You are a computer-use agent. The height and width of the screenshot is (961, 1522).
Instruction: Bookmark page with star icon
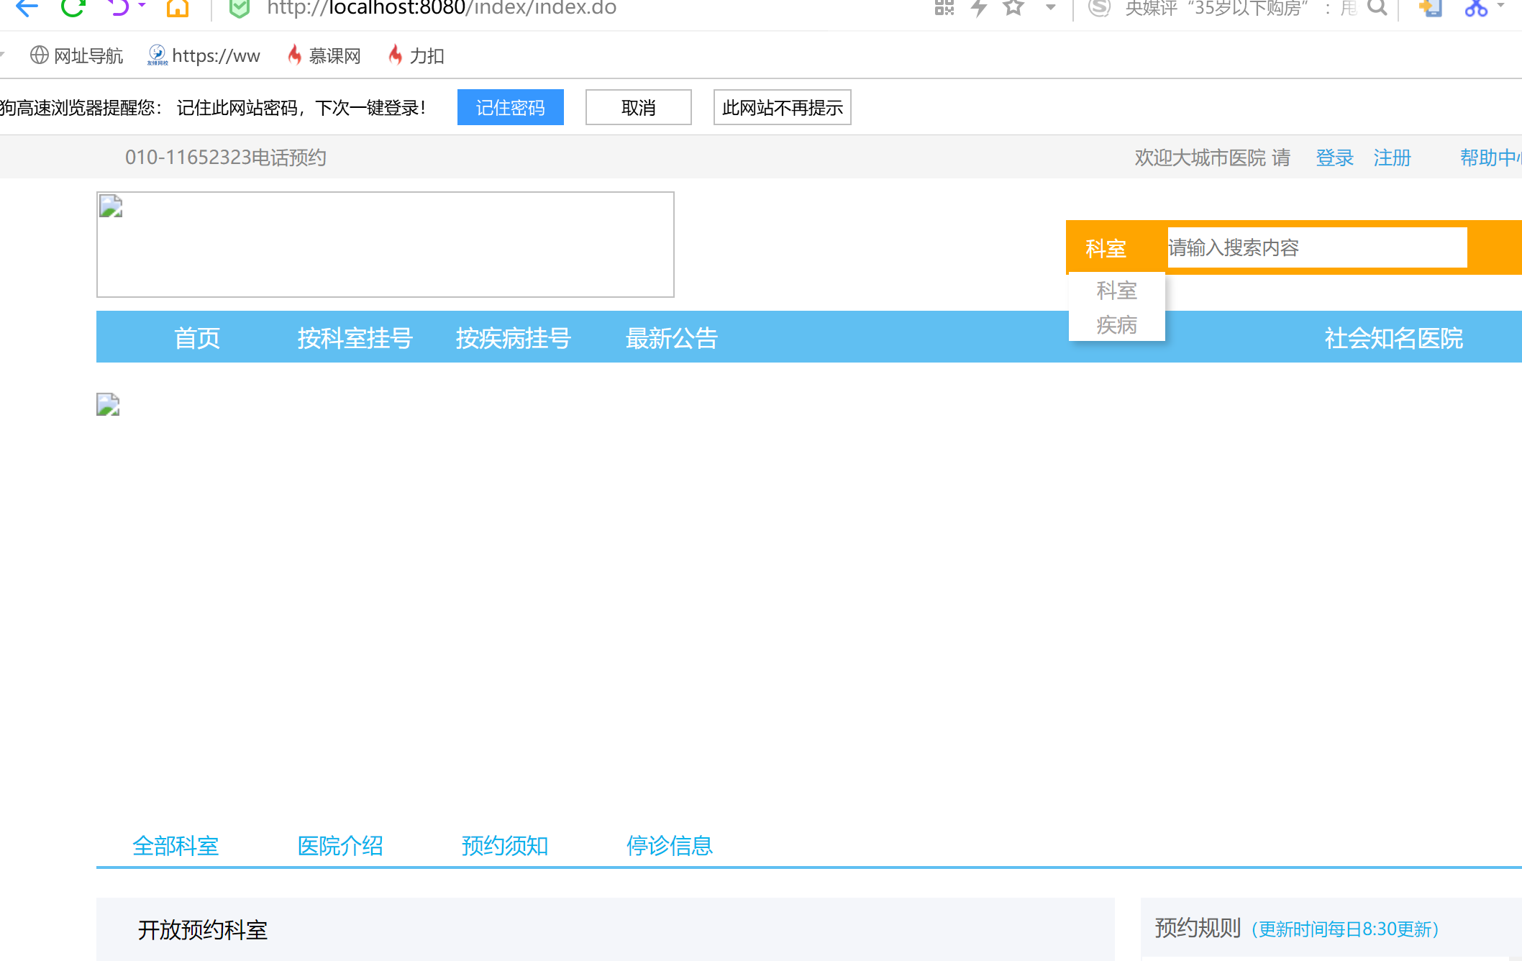pyautogui.click(x=1013, y=7)
